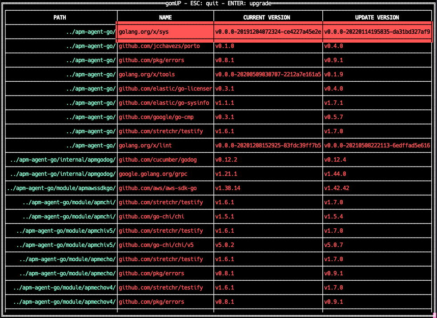Click the UPDATE VERSION column header
This screenshot has height=318, width=437.
pos(377,17)
